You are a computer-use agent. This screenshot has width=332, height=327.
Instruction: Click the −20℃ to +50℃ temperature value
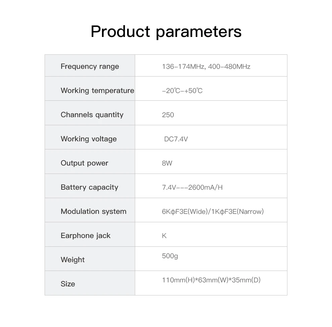(182, 91)
